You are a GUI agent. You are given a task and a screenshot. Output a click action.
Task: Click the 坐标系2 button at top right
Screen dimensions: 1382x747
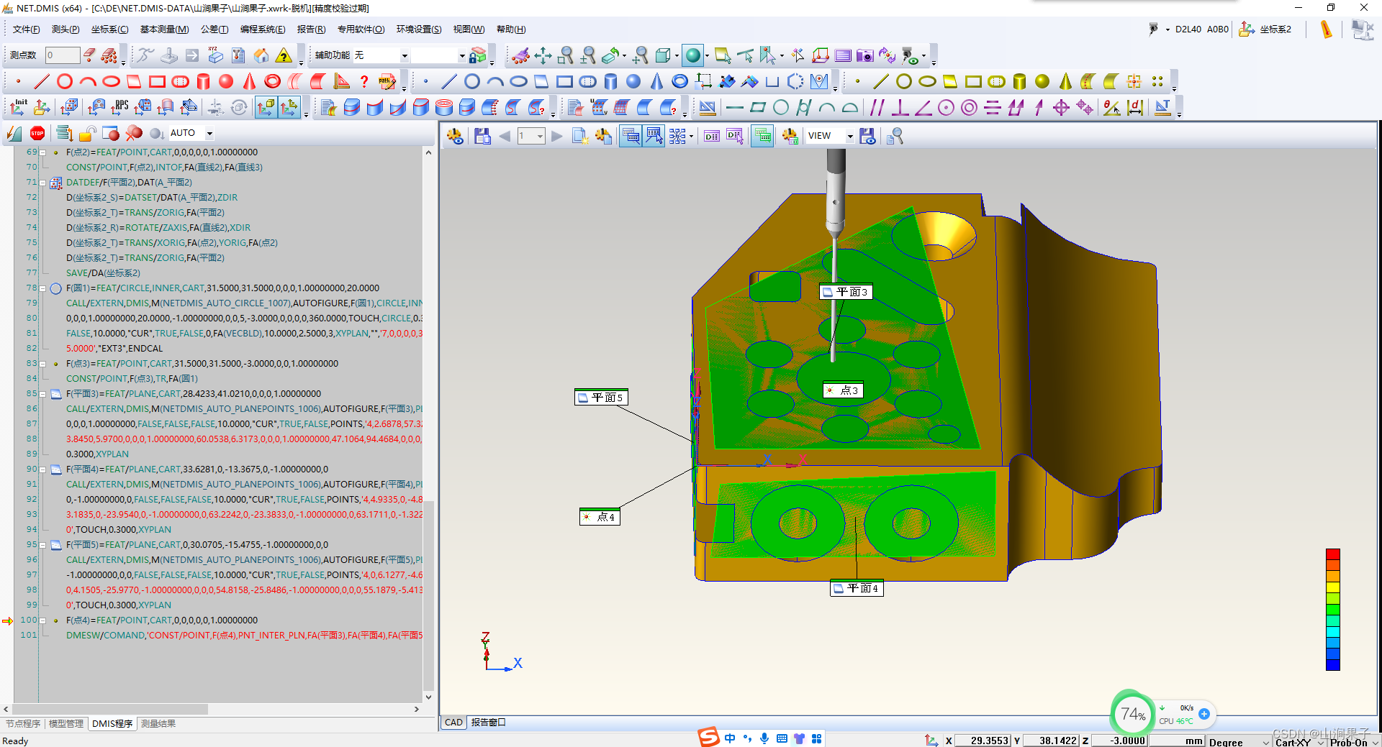coord(1265,29)
